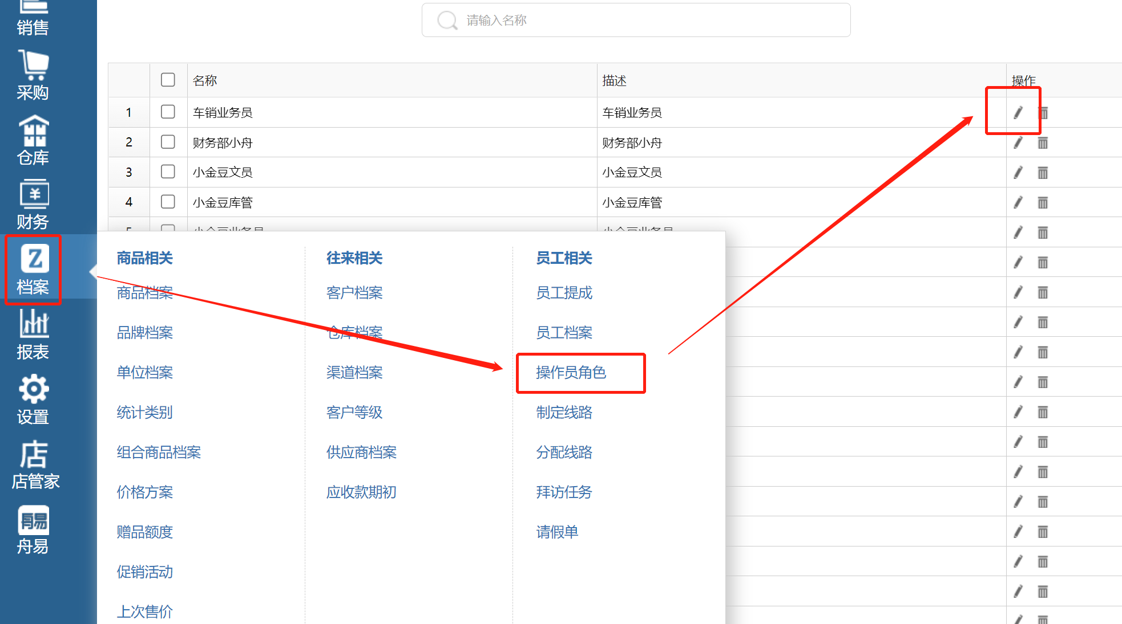The height and width of the screenshot is (624, 1122).
Task: Open 制定线路 menu entry
Action: 564,413
